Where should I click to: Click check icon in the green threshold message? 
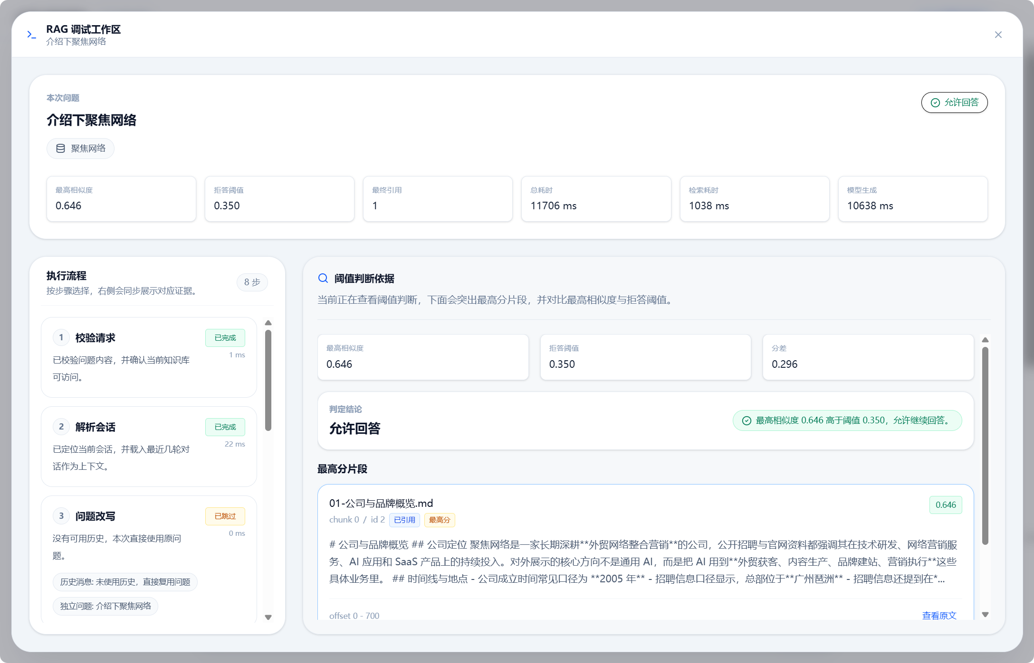coord(747,420)
